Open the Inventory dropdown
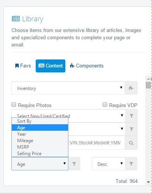Screen dimensions: 152x194 [x=68, y=88]
